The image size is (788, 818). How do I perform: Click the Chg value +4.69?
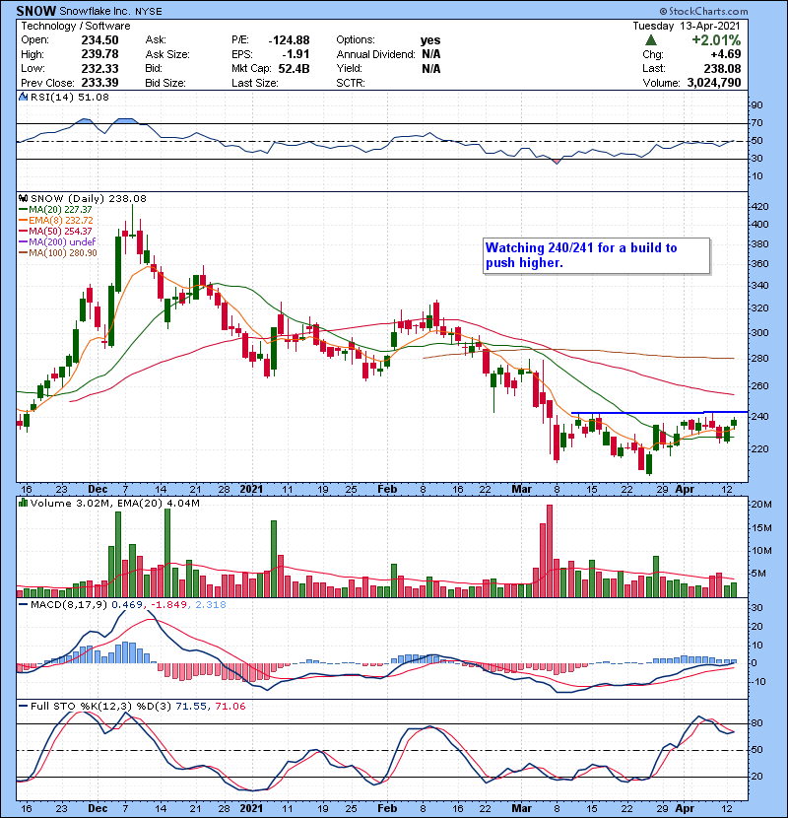(725, 54)
